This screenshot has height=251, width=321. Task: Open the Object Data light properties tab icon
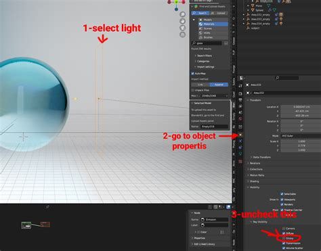(240, 154)
